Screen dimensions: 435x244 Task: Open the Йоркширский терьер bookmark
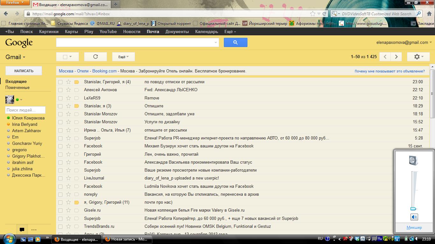[x=265, y=23]
